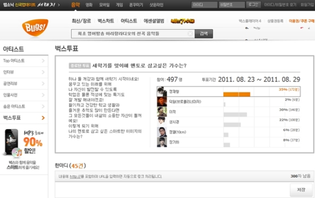The width and height of the screenshot is (315, 198).
Task: Open 아티스트 menu in main navigation
Action: tap(129, 21)
